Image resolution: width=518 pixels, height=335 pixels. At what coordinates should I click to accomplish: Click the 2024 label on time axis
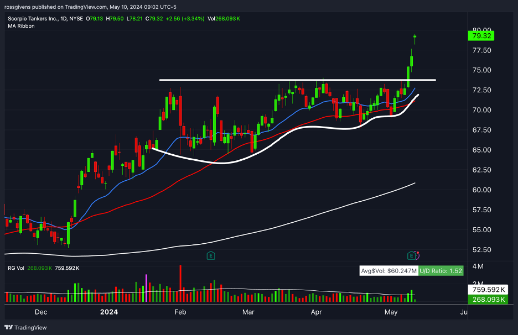click(109, 312)
